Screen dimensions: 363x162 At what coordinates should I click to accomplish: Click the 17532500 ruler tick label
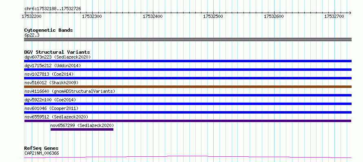coord(213,16)
